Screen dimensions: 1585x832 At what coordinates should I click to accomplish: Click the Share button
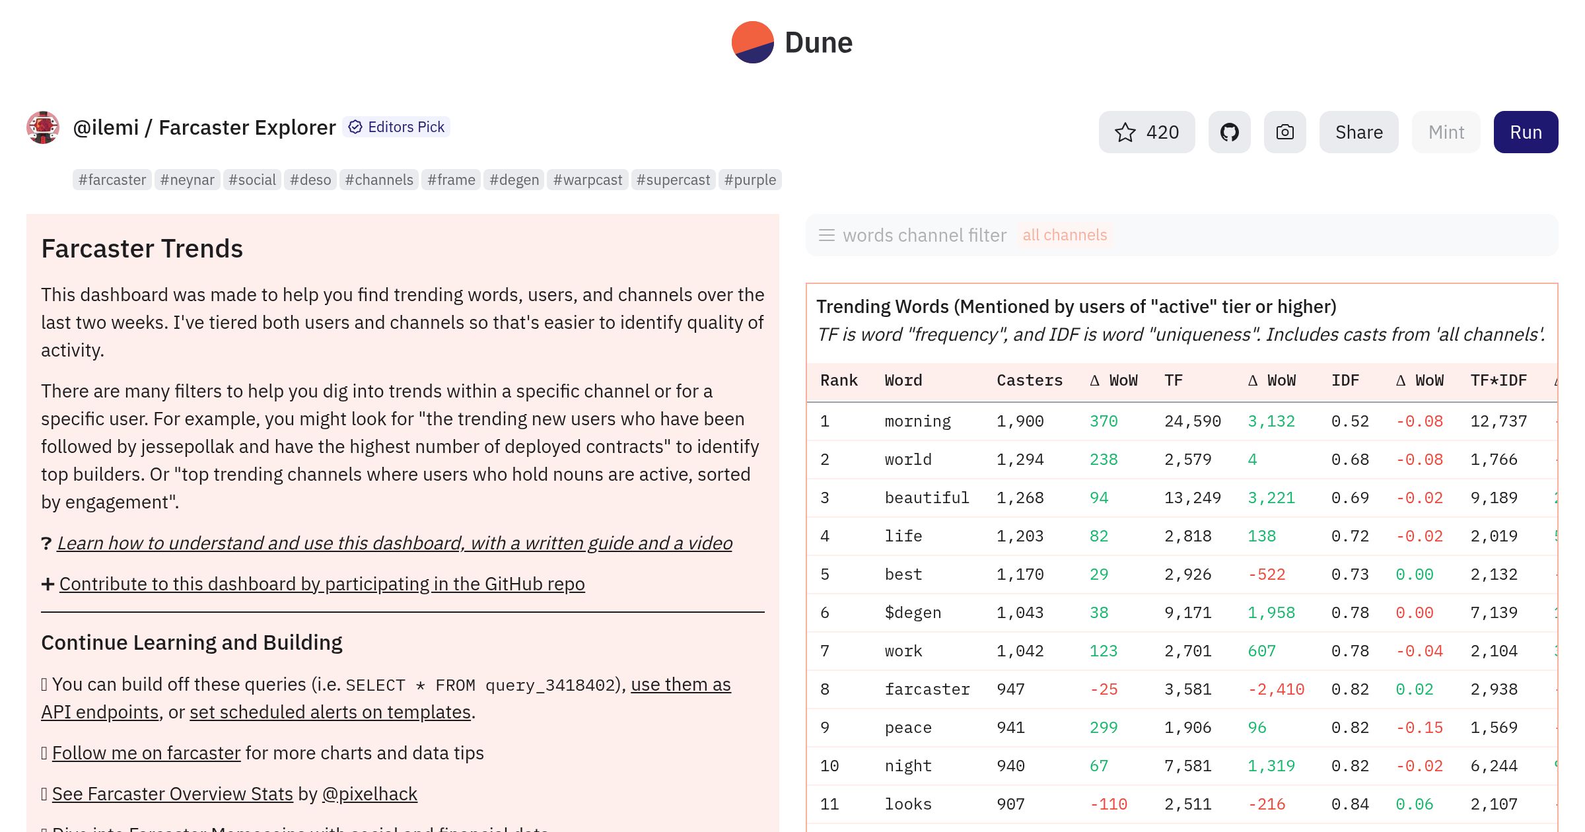[1358, 132]
